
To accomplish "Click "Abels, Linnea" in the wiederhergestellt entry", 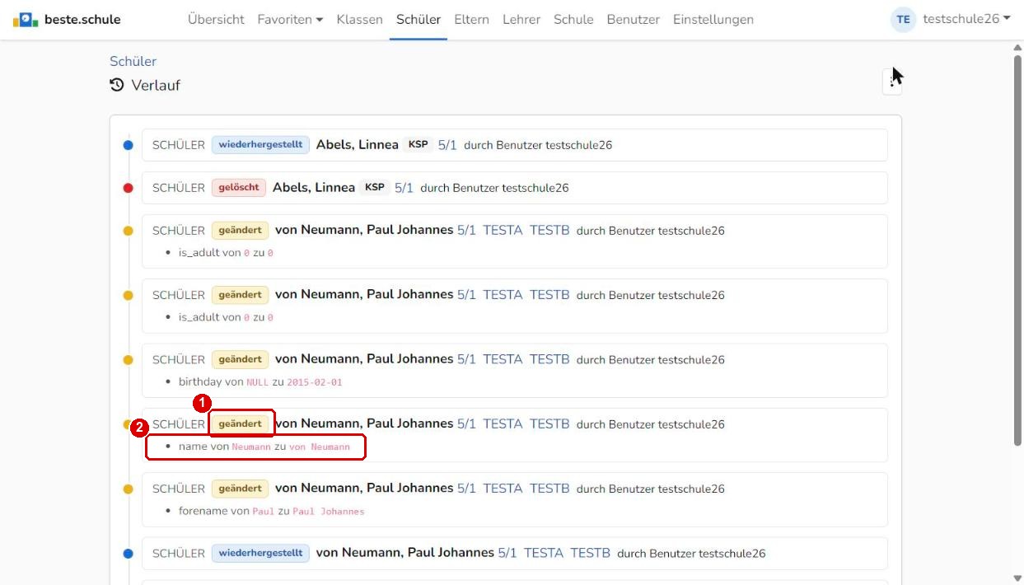I will click(358, 145).
